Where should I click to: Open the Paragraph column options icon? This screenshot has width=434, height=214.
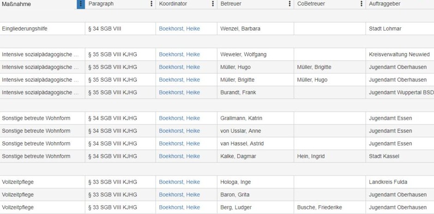[x=151, y=4]
